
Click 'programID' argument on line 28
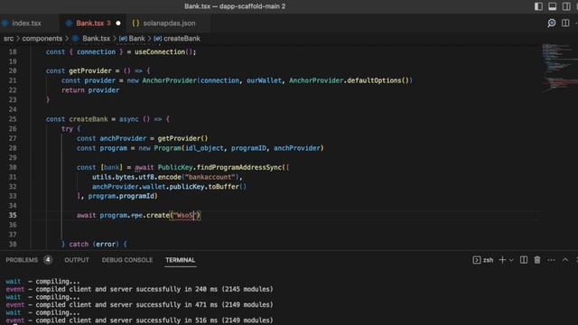(x=248, y=148)
